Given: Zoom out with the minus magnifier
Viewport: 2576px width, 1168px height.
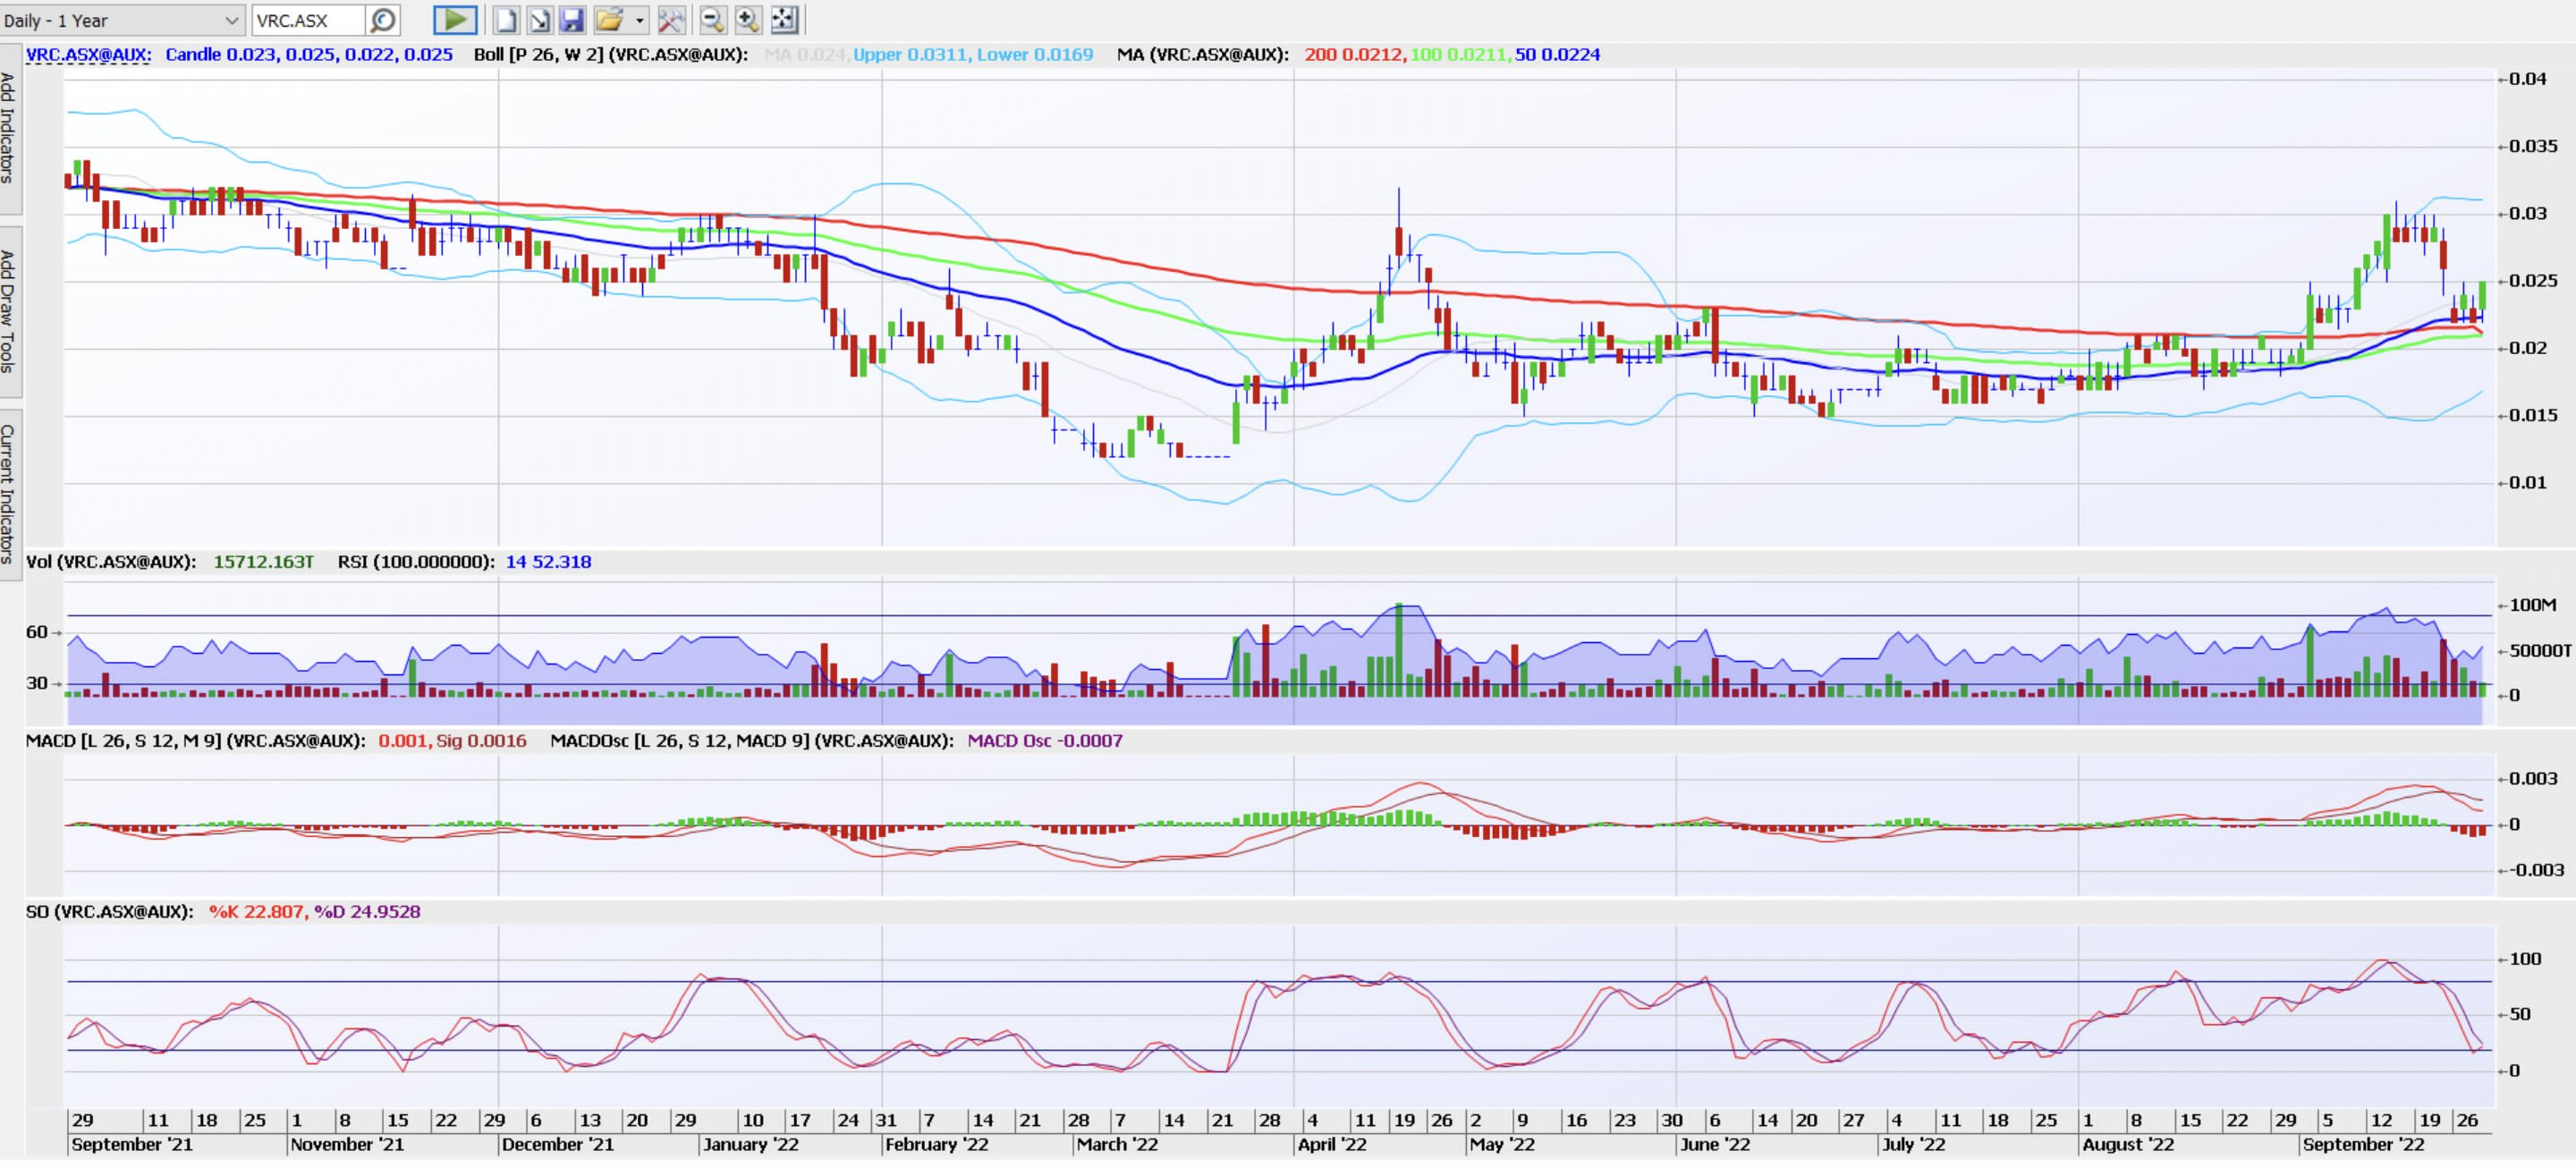Looking at the screenshot, I should 712,20.
